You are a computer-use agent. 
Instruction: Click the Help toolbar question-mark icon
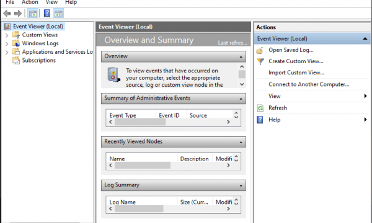tap(47, 13)
